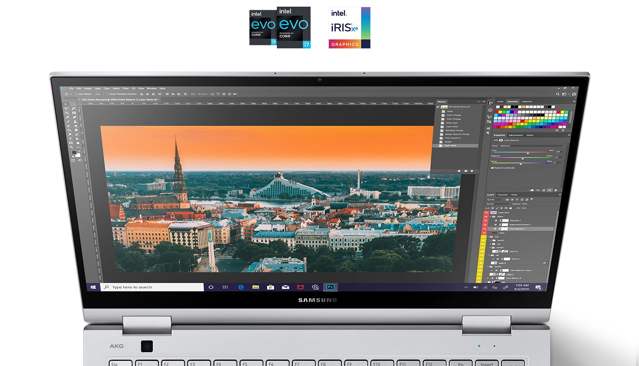Screen dimensions: 639x366
Task: Click the Windows search box
Action: (x=152, y=287)
